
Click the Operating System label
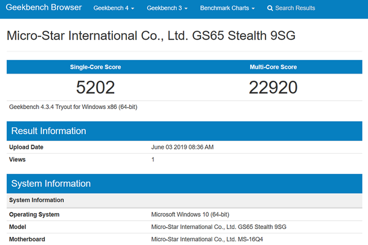[34, 214]
